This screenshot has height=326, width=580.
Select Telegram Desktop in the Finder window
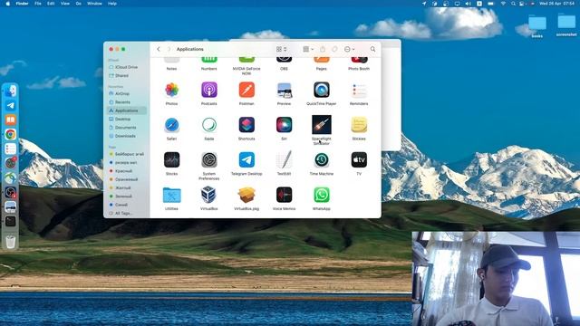(x=246, y=160)
